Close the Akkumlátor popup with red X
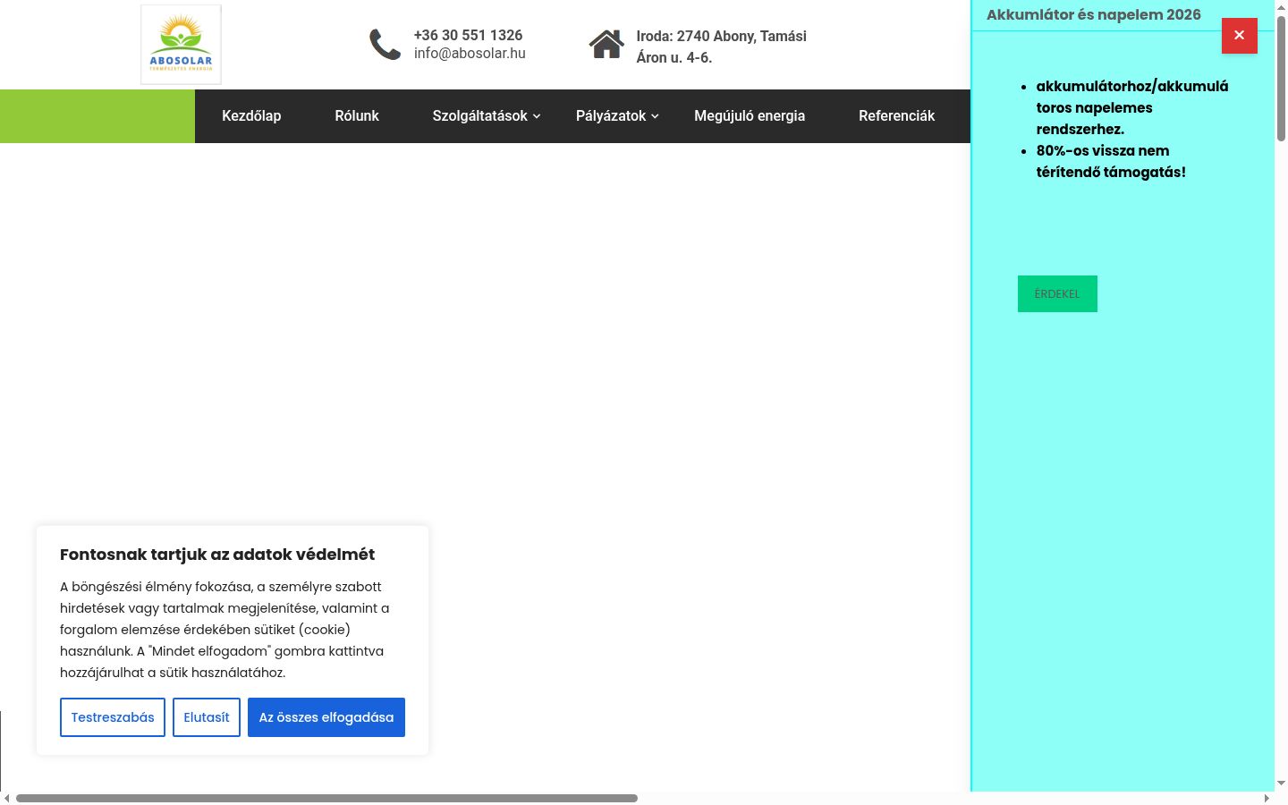Viewport: 1288px width, 805px height. [1240, 36]
